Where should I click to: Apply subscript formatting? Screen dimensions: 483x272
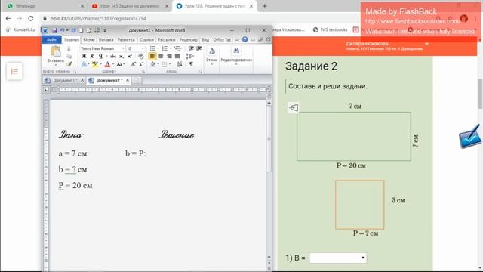[x=122, y=57]
